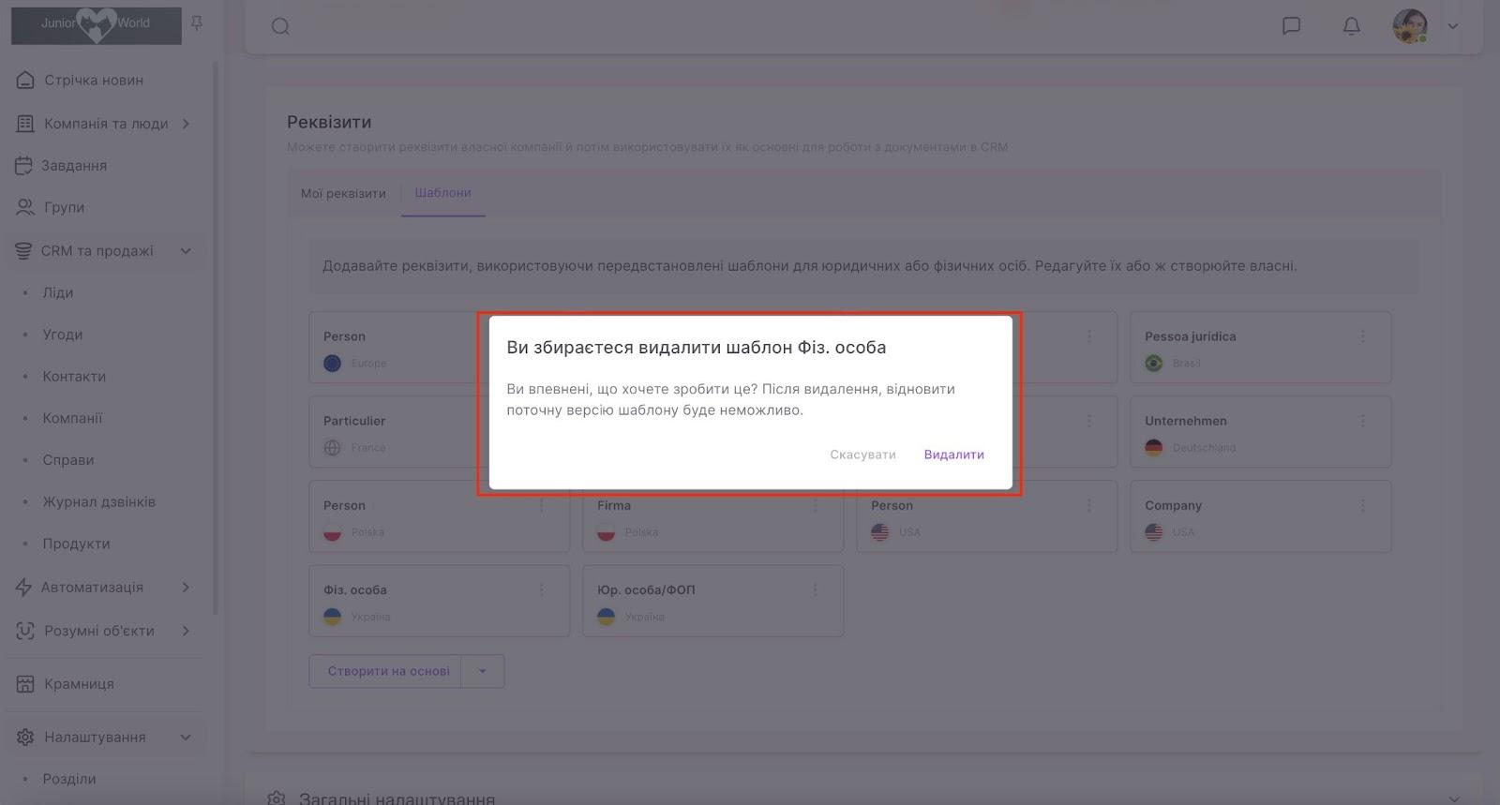Open Компанії in the CRM menu
Viewport: 1500px width, 805px height.
click(x=72, y=419)
